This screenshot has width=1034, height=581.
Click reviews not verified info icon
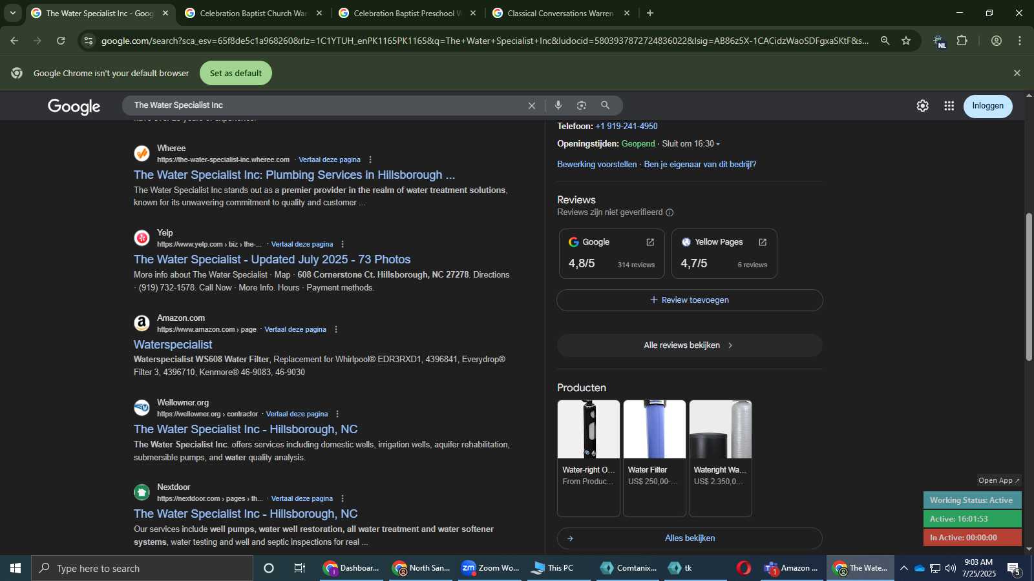coord(670,212)
